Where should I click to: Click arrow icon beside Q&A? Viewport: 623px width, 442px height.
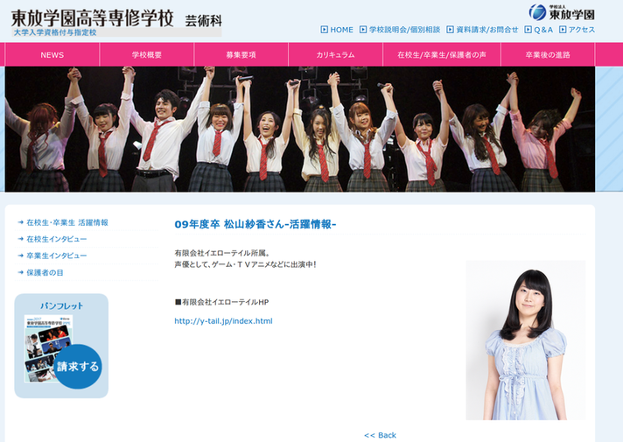pyautogui.click(x=528, y=30)
